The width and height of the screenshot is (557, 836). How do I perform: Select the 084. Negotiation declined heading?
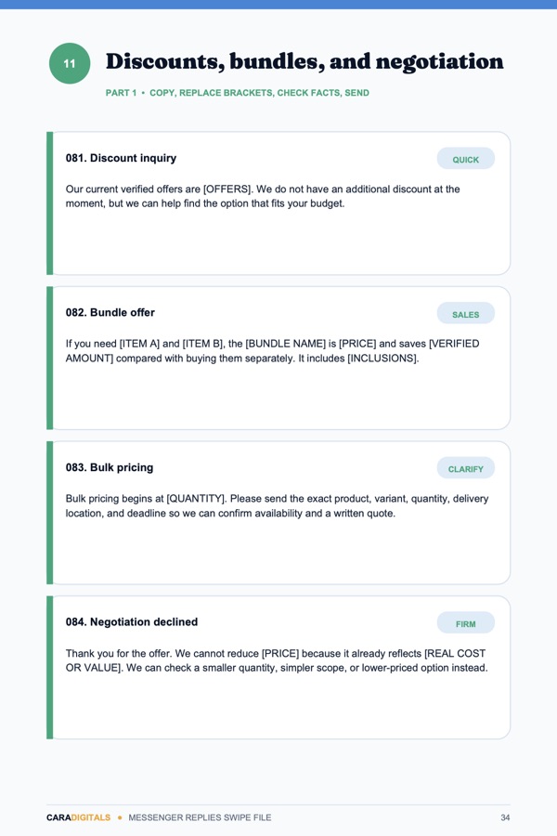point(132,621)
